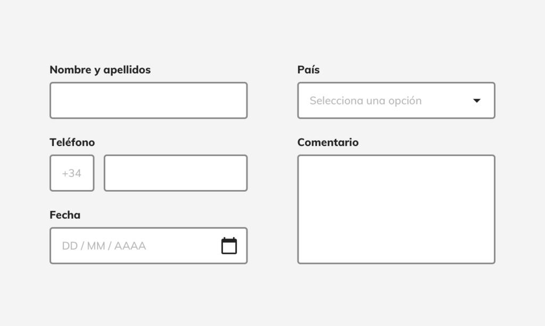
Task: Focus the Comentario text area
Action: coord(396,210)
